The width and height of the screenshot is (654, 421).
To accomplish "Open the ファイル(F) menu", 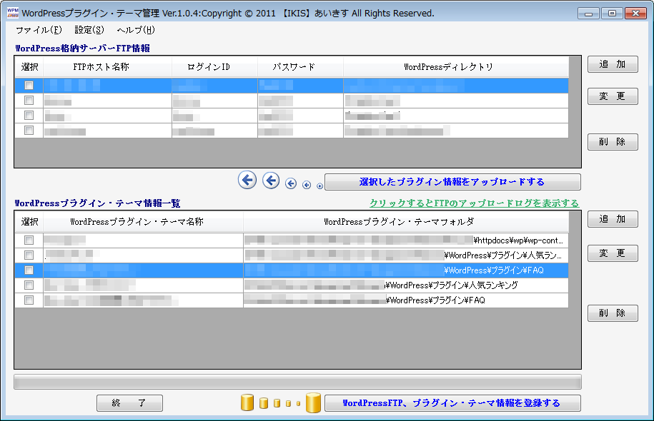I will (x=39, y=30).
